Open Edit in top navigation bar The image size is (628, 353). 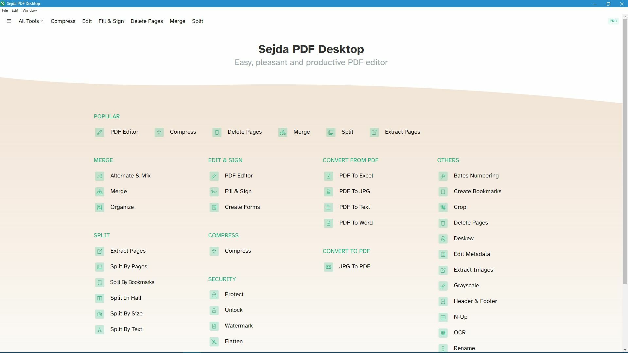(87, 21)
